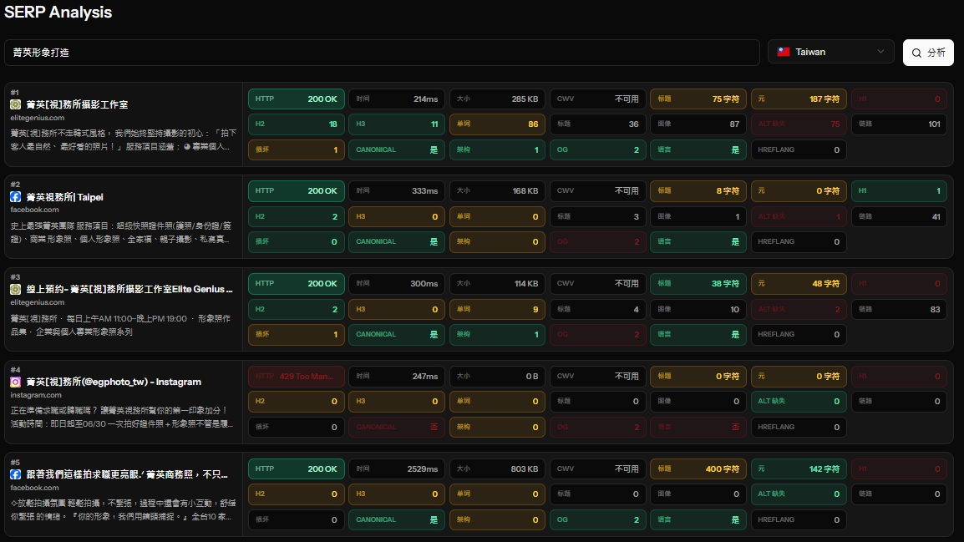Click links 101 cell in result #1

(x=900, y=124)
